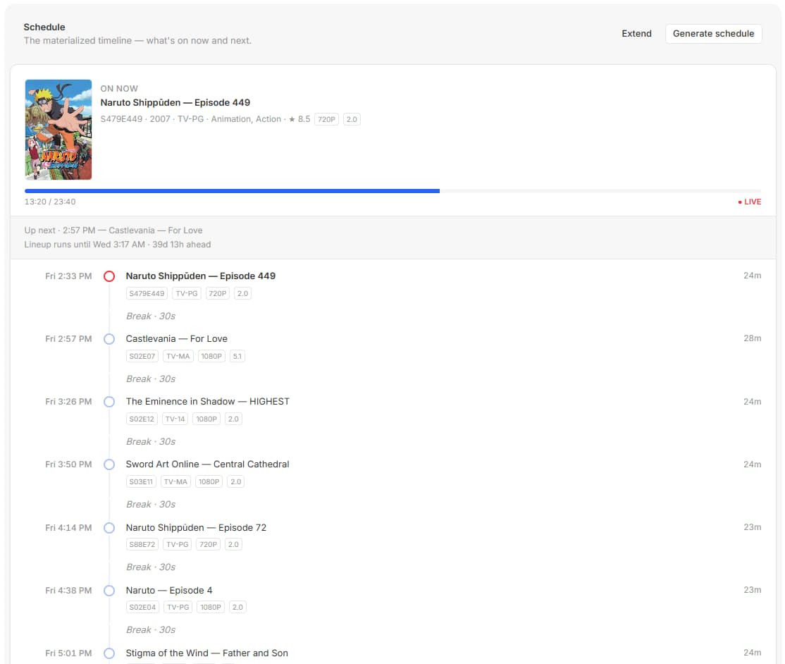Click the Naruto Shippūden poster thumbnail
Screen dimensions: 785x664
[x=58, y=130]
